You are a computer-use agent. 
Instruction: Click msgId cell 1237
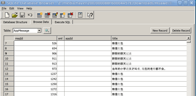pyautogui.click(x=36, y=74)
